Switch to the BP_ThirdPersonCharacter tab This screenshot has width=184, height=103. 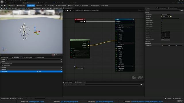tap(60, 3)
